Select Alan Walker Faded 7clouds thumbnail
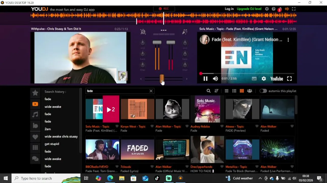The width and height of the screenshot is (327, 183). [x=138, y=150]
